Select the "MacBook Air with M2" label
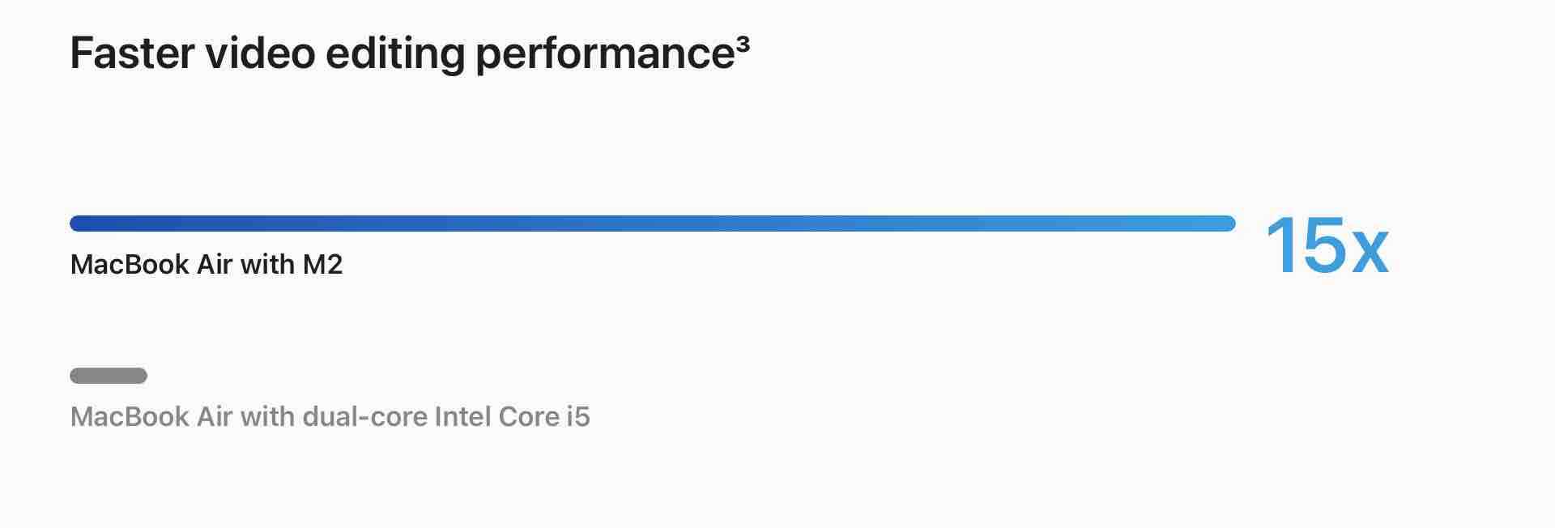 (x=207, y=265)
